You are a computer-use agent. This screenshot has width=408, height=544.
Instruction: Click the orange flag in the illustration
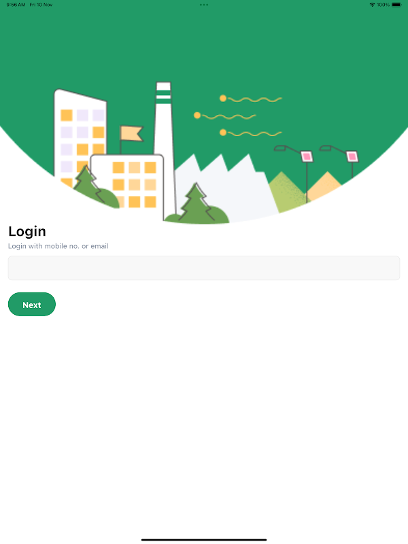pyautogui.click(x=131, y=133)
